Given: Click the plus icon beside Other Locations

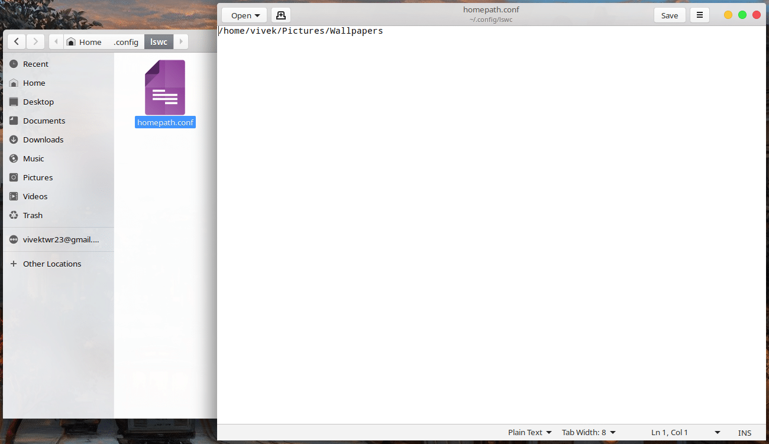Looking at the screenshot, I should point(14,264).
